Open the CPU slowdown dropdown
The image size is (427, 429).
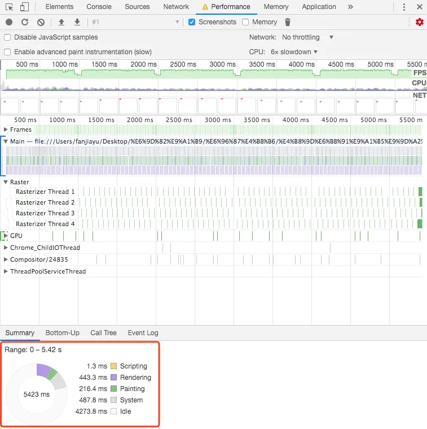tap(294, 52)
